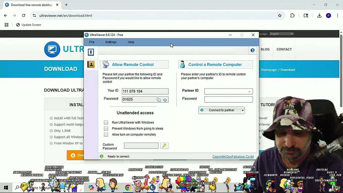Viewport: 343px width, 193px height.
Task: Open the Connect to partner options arrow
Action: click(243, 110)
